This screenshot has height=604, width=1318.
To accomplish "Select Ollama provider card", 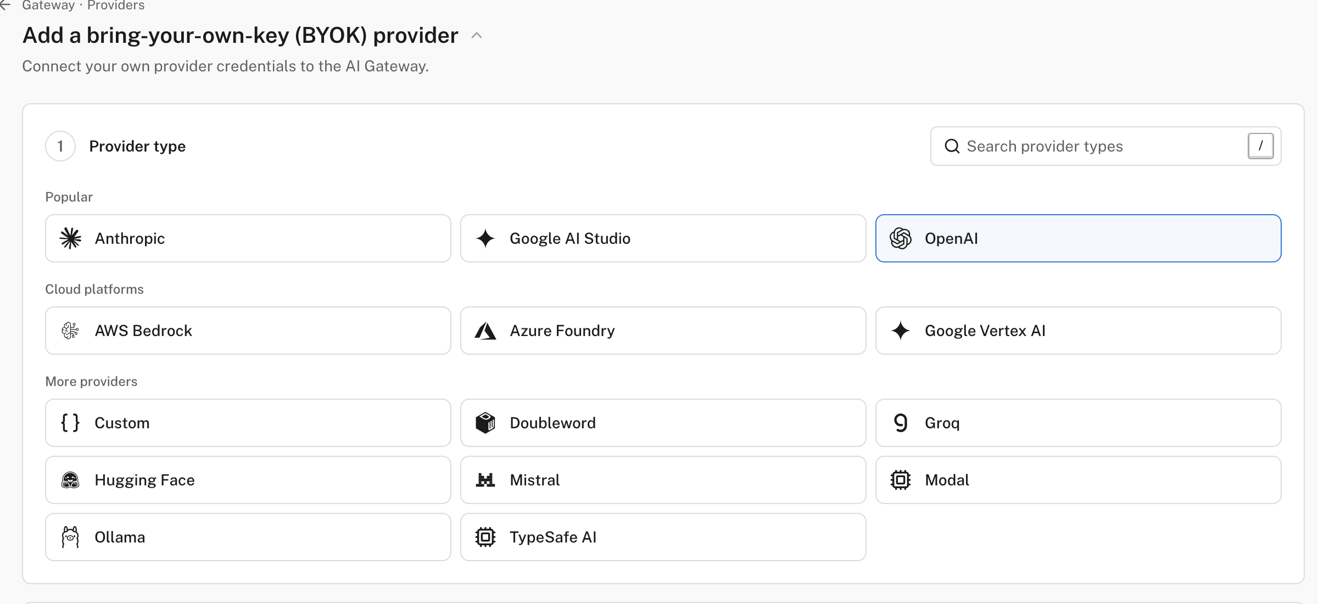I will pyautogui.click(x=248, y=537).
